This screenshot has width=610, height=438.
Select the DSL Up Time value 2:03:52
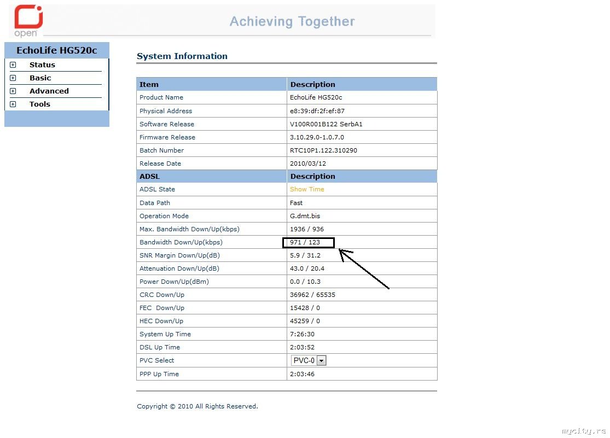[x=302, y=347]
